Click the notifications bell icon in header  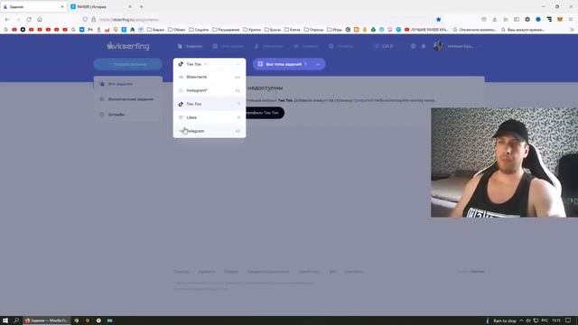click(x=424, y=46)
